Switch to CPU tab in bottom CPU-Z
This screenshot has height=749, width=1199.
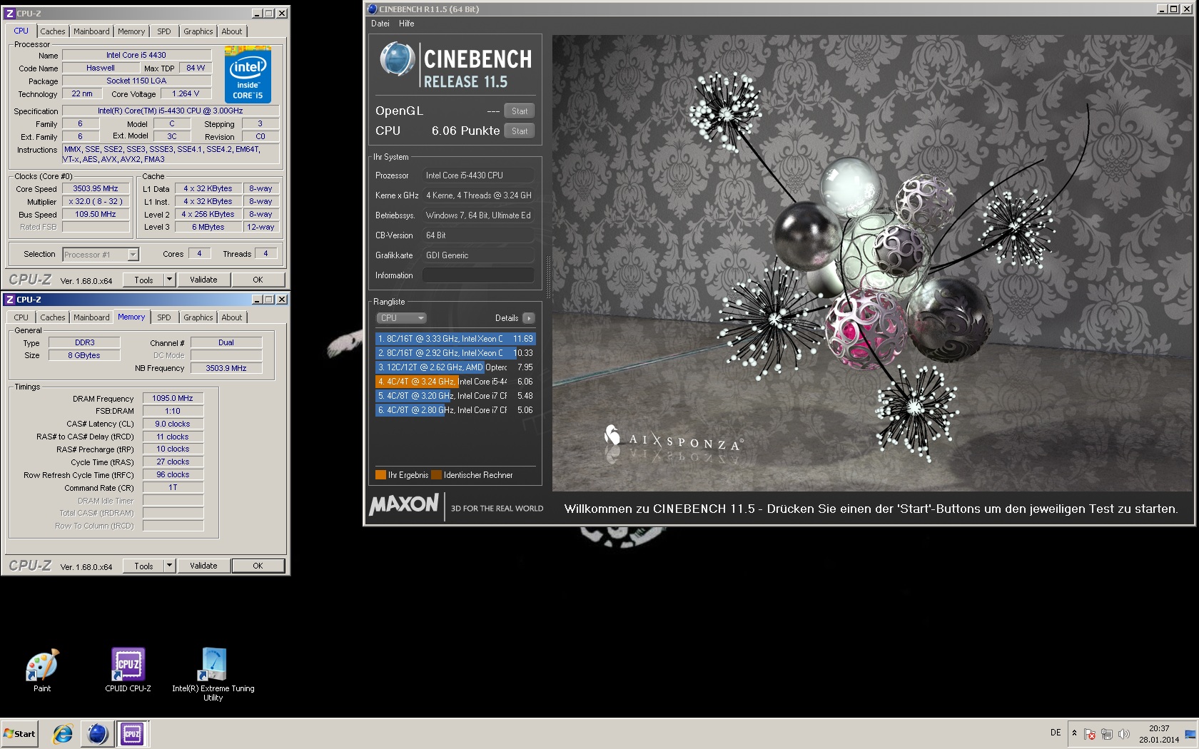[21, 317]
